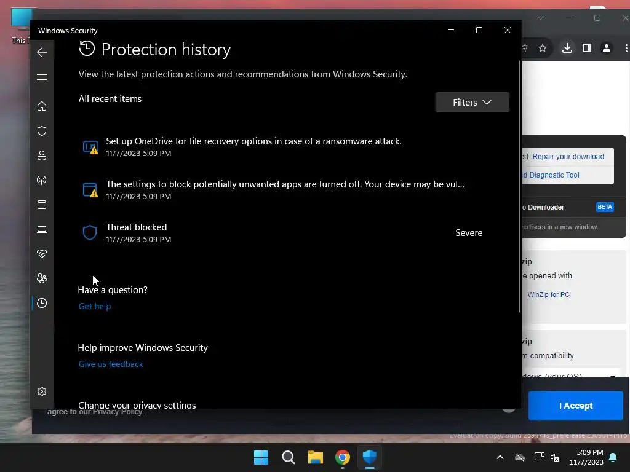Click the unwanted apps warning icon
630x472 pixels.
90,191
